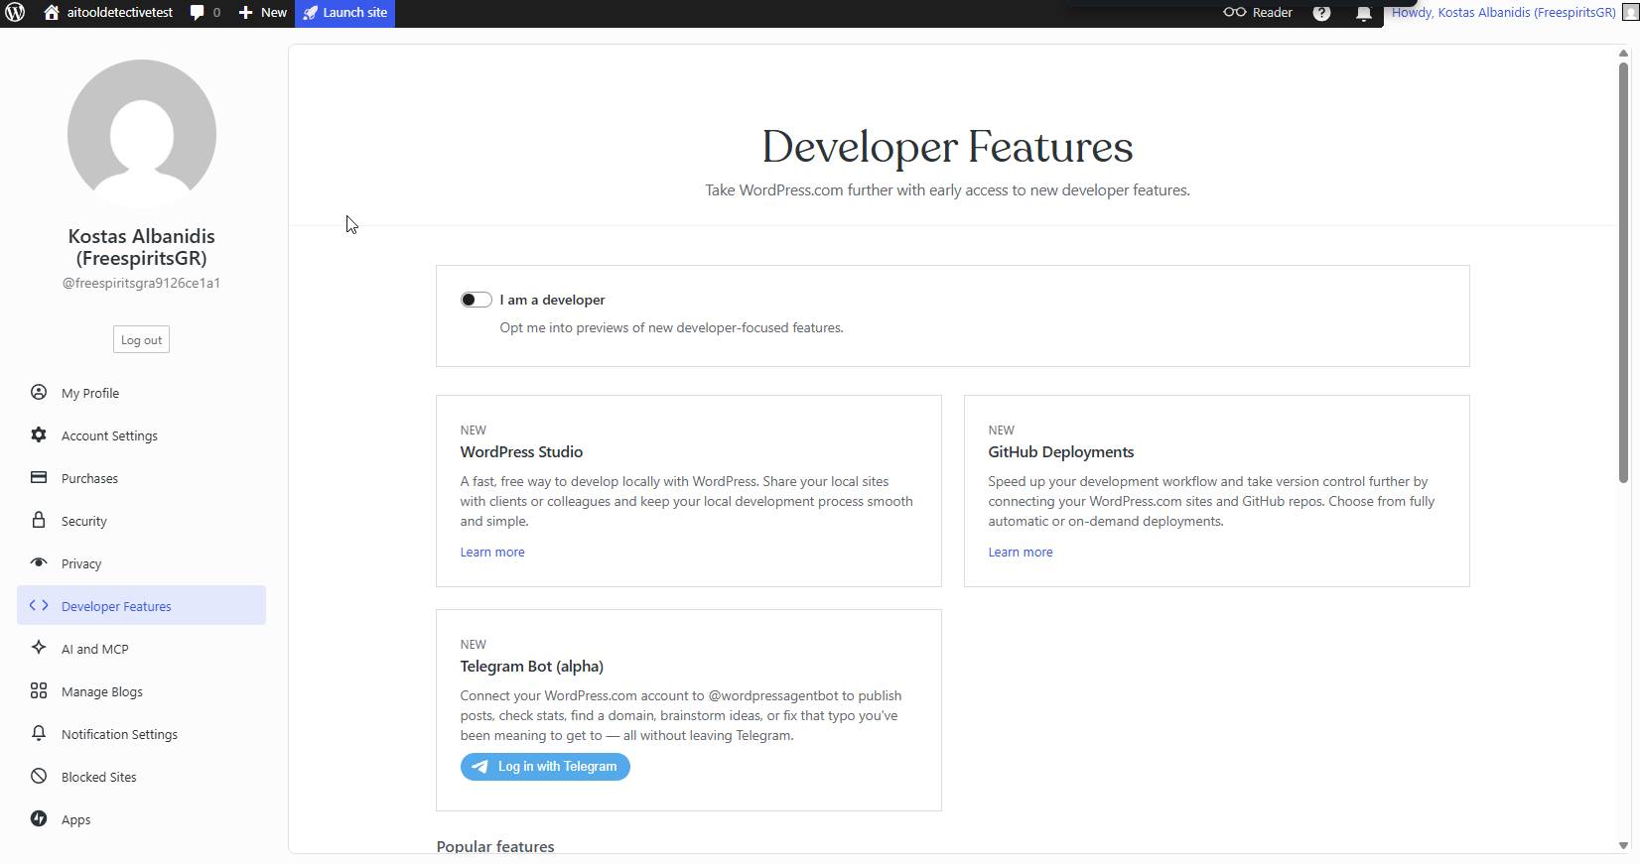
Task: Toggle the I am a developer switch
Action: (x=477, y=300)
